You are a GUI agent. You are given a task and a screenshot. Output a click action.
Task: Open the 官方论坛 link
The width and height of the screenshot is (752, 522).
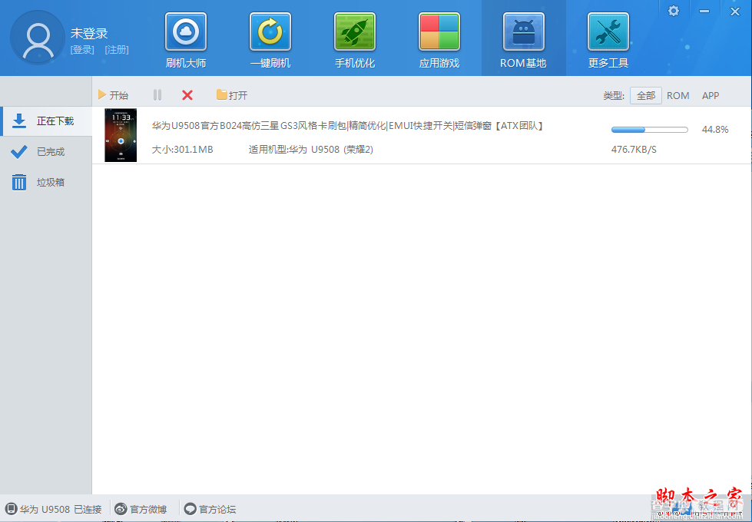(x=210, y=509)
